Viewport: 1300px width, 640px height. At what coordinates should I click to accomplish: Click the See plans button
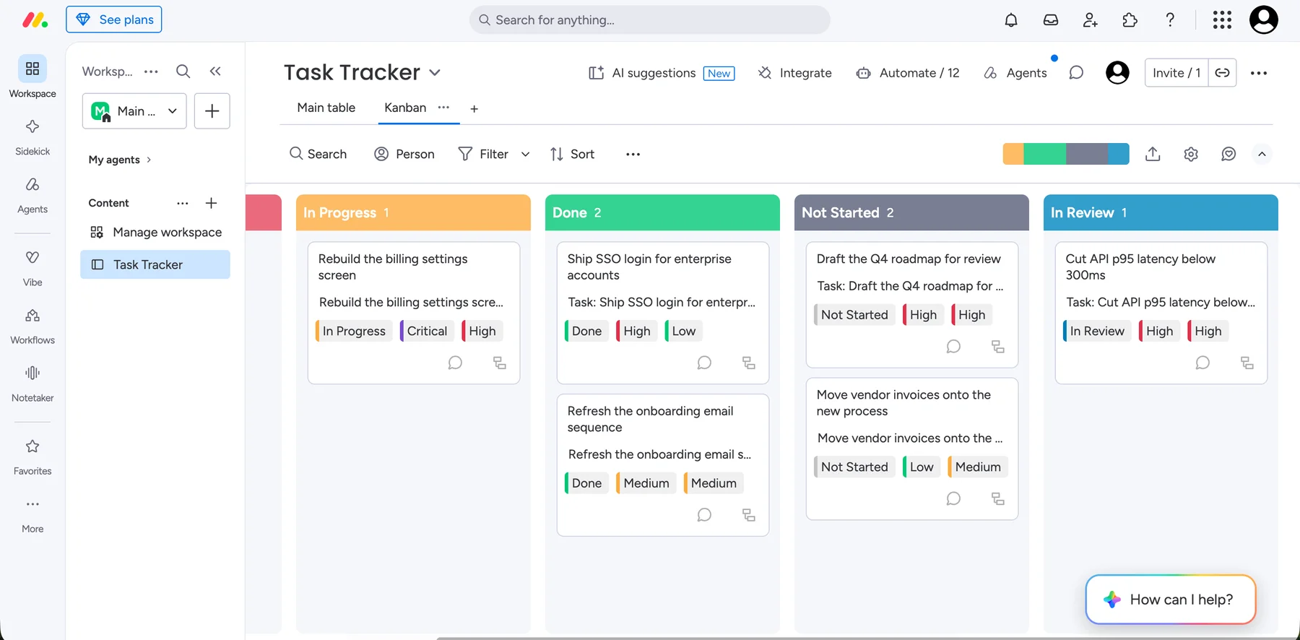(114, 20)
